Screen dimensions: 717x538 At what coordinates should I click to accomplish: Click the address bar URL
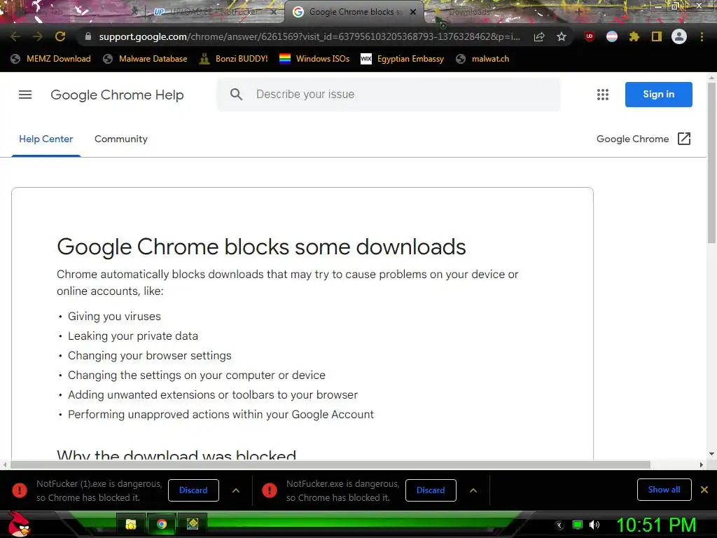(309, 36)
